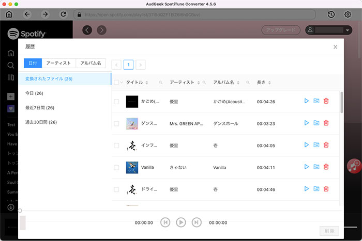Go to page 1 of history
362x241 pixels.
(128, 65)
